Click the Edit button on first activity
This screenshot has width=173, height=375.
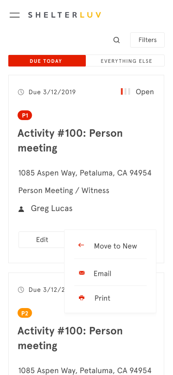pos(42,240)
